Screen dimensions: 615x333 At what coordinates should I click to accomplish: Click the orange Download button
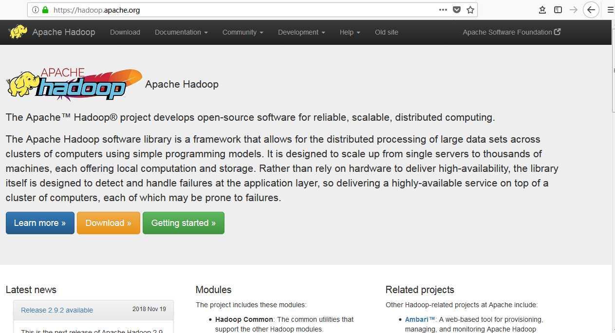click(x=109, y=223)
